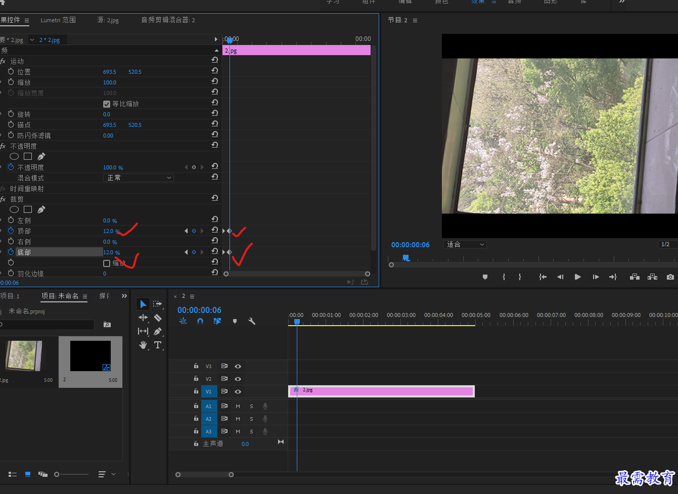Select the Selection arrow tool

[x=143, y=304]
